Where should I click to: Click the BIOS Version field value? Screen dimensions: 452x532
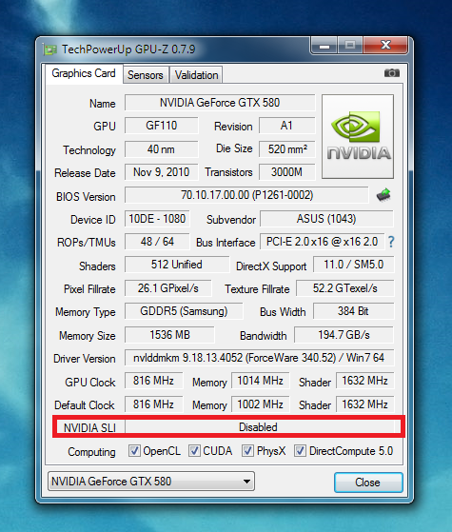(x=246, y=195)
